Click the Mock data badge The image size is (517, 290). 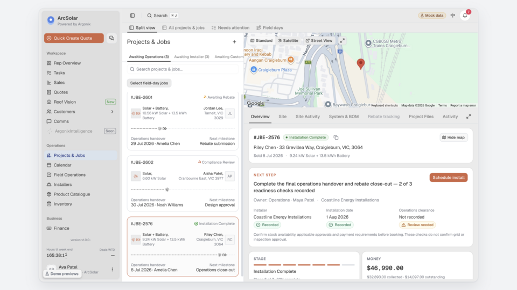[432, 16]
